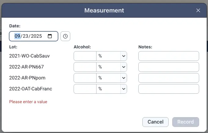Close the Measurement dialog with X
The image size is (208, 133).
[x=198, y=10]
